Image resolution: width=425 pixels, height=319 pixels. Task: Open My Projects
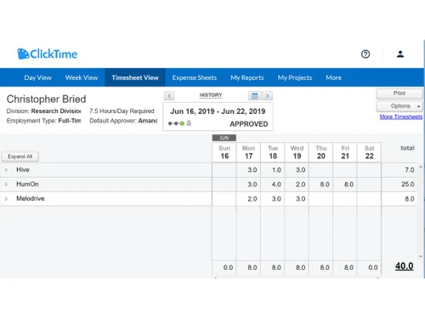295,77
